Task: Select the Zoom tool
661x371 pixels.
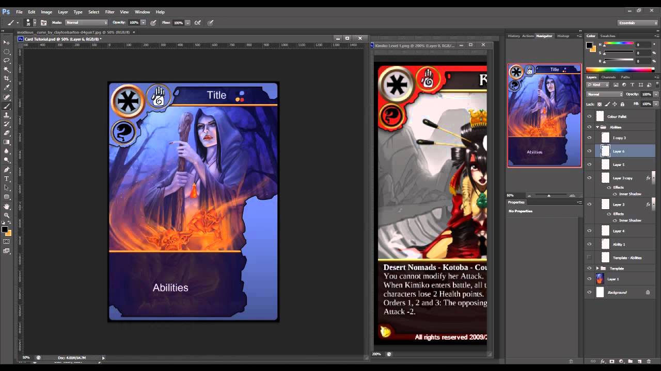Action: click(x=7, y=215)
